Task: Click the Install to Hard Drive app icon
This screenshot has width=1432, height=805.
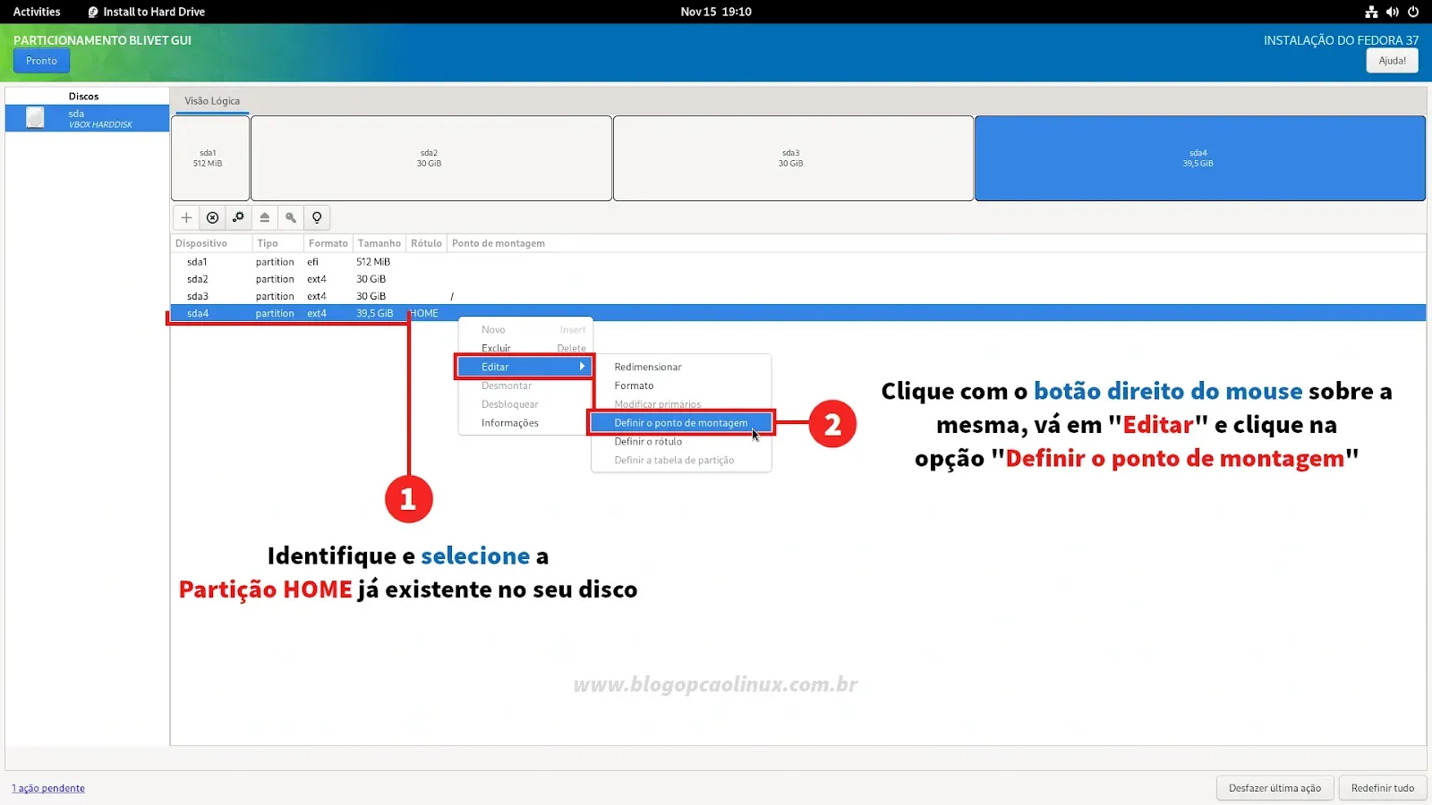Action: (x=93, y=12)
